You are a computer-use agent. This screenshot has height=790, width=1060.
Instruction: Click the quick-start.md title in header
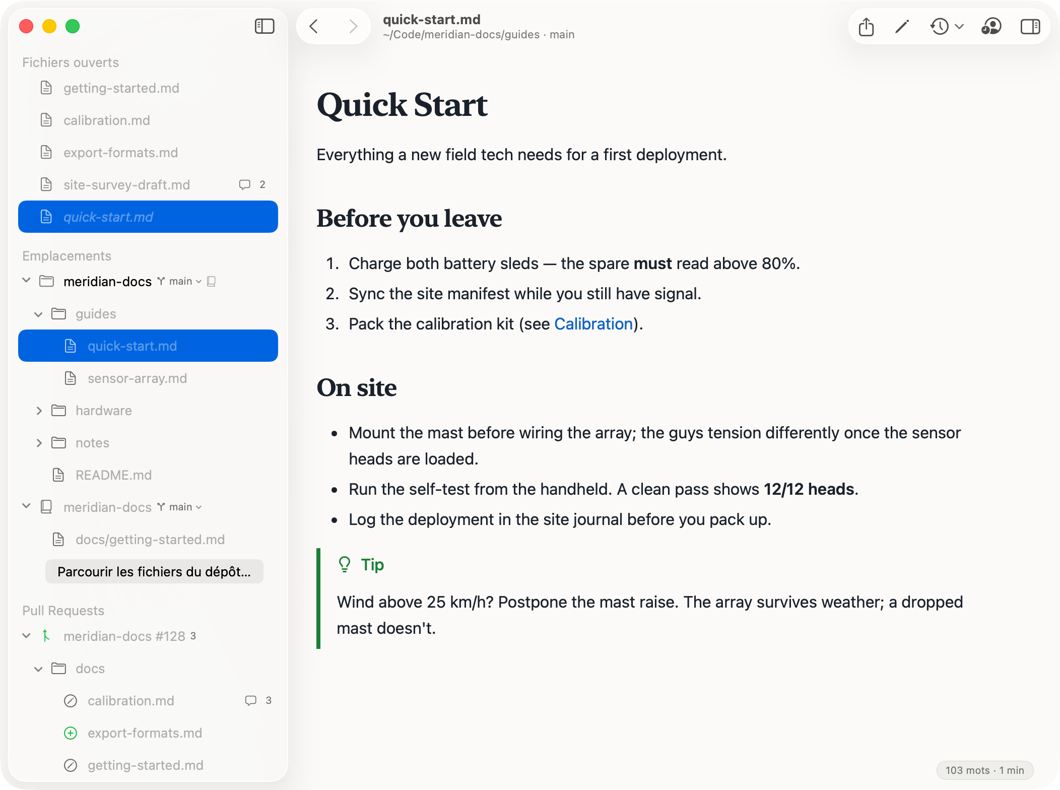(432, 20)
